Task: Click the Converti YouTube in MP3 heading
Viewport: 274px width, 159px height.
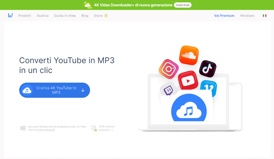Action: (67, 65)
